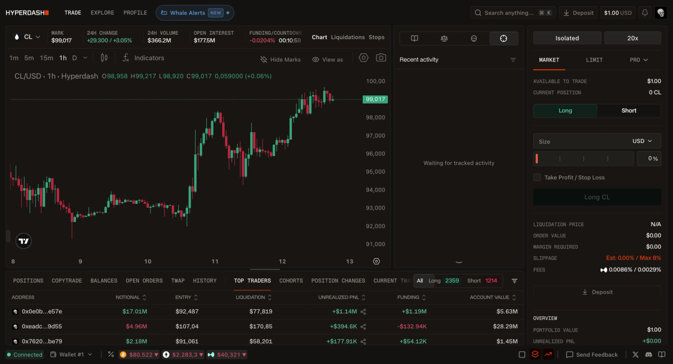Select the crosshair tracked activity icon
Viewport: 673px width, 364px height.
coord(504,38)
